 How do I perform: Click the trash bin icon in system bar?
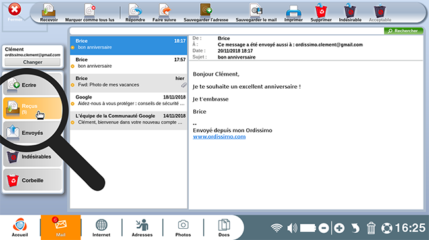(371, 228)
